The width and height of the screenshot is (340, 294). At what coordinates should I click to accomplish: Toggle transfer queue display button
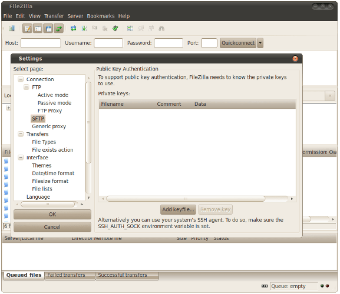pos(58,28)
